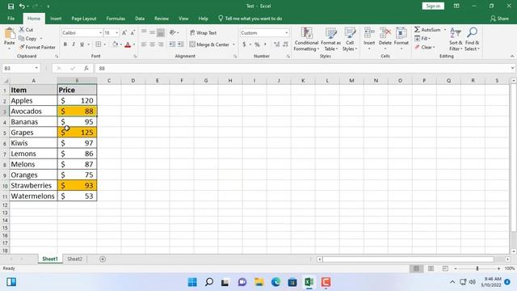Image resolution: width=517 pixels, height=291 pixels.
Task: Click the Cut scissors icon
Action: 22,30
